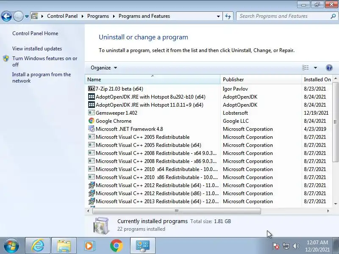Screen dimensions: 339x254
Task: Open Windows Explorer from the taskbar
Action: pos(64,246)
